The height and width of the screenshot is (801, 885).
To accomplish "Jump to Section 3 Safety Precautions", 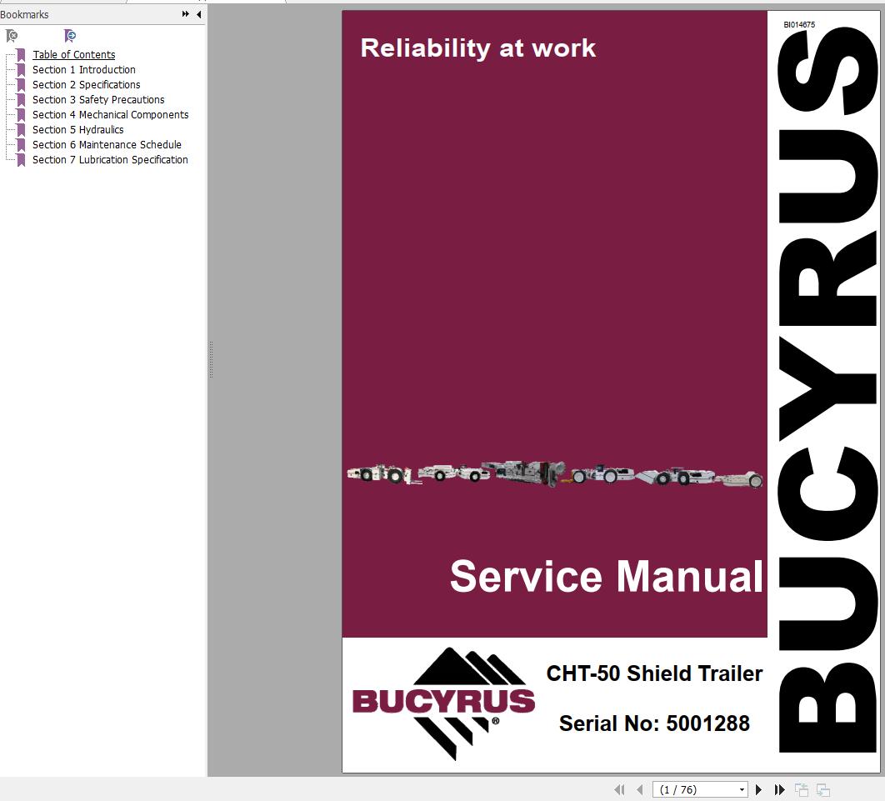I will click(x=99, y=99).
